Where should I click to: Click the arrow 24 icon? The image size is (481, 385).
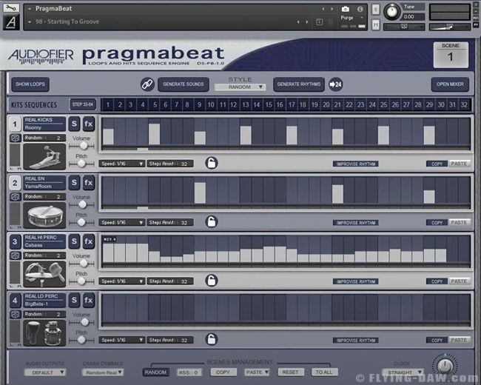336,84
